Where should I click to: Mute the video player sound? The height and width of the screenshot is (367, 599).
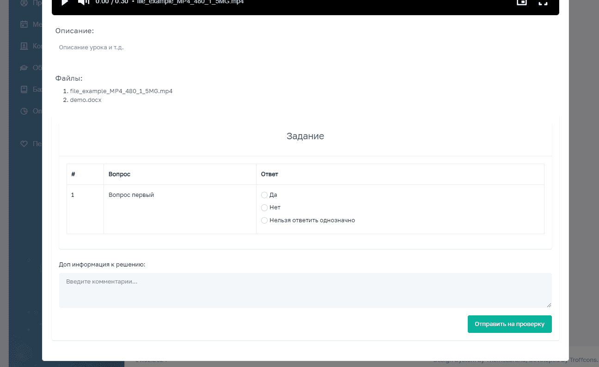[x=83, y=2]
